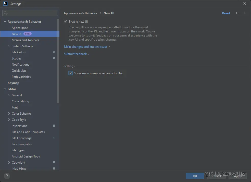
Task: Click the project-level icon beside Copyright
Action: 54,162
